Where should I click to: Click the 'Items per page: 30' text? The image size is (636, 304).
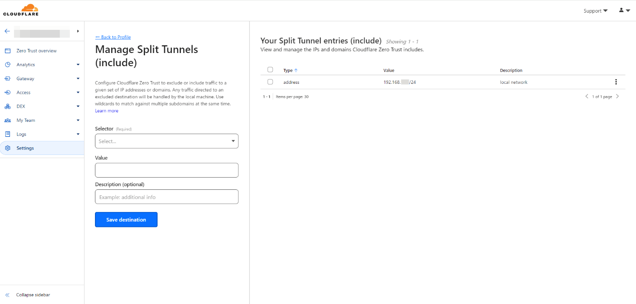click(292, 97)
